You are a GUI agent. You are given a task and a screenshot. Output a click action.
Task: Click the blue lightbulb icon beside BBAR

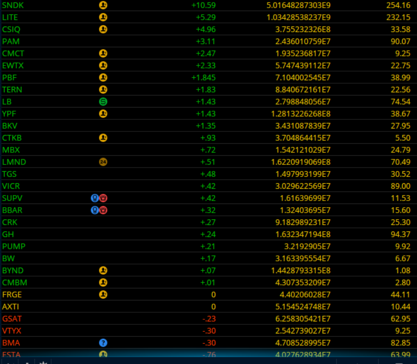point(95,210)
